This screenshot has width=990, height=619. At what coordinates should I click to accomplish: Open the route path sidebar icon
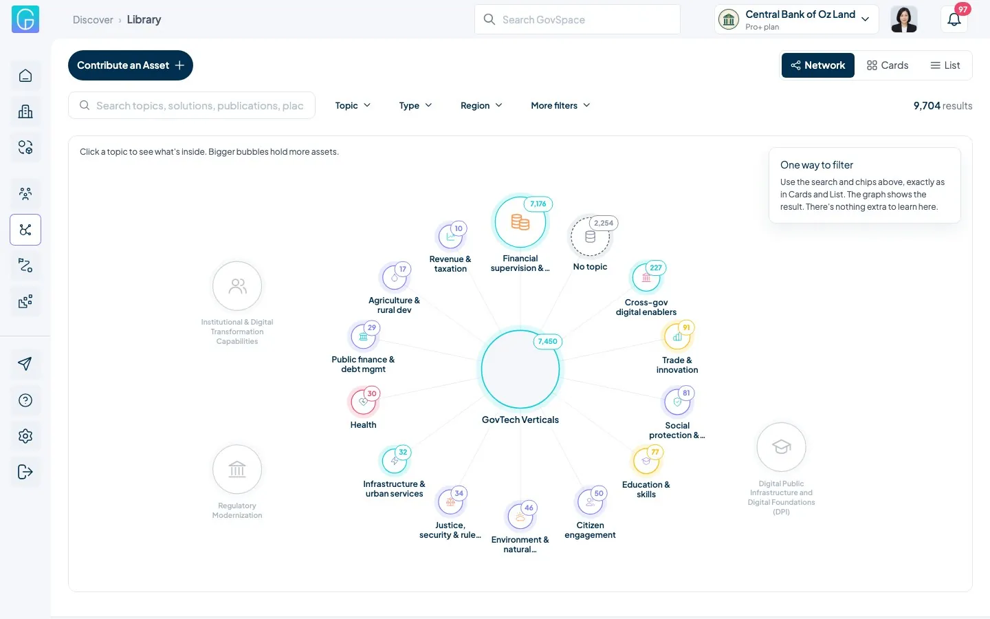[25, 265]
